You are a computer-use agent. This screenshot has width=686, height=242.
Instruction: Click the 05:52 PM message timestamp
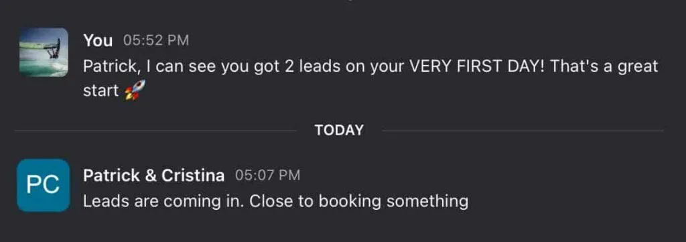point(156,41)
